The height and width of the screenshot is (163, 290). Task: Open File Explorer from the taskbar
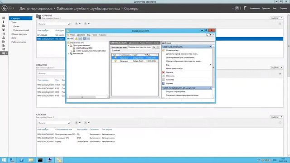(31, 160)
